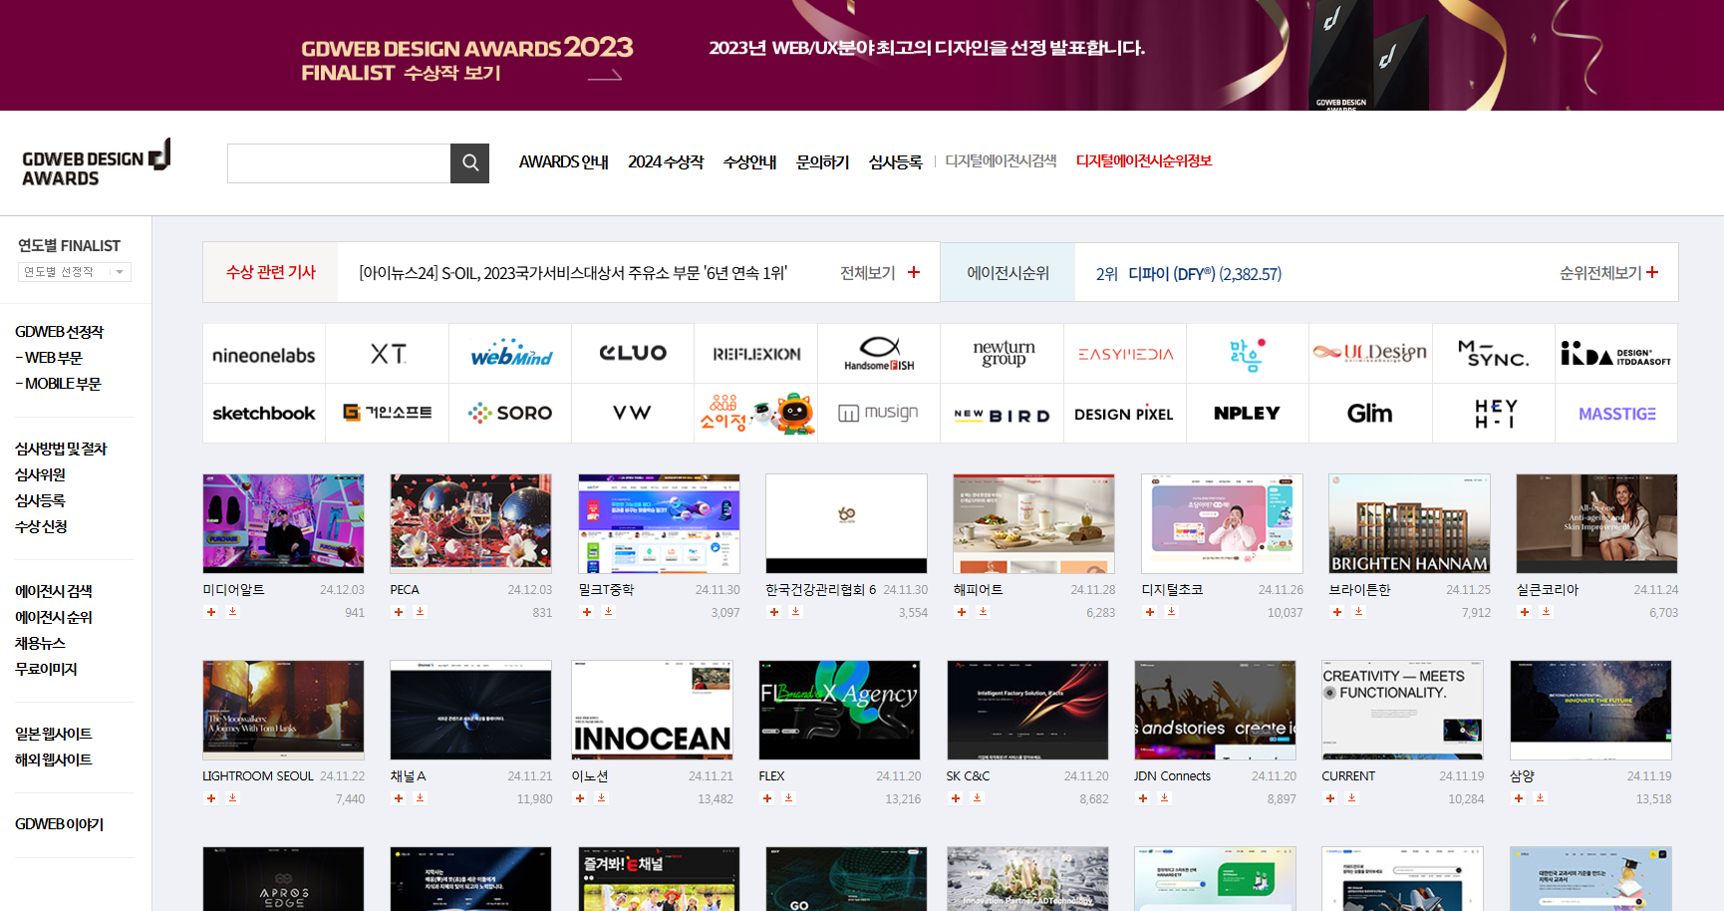Open MOBILE 부문 in the sidebar
The image size is (1724, 911).
pyautogui.click(x=58, y=384)
